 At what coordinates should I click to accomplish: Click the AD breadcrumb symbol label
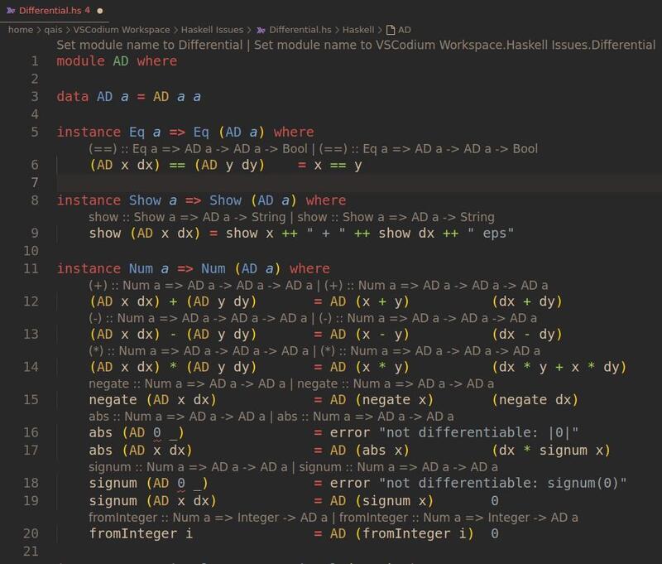pyautogui.click(x=404, y=30)
